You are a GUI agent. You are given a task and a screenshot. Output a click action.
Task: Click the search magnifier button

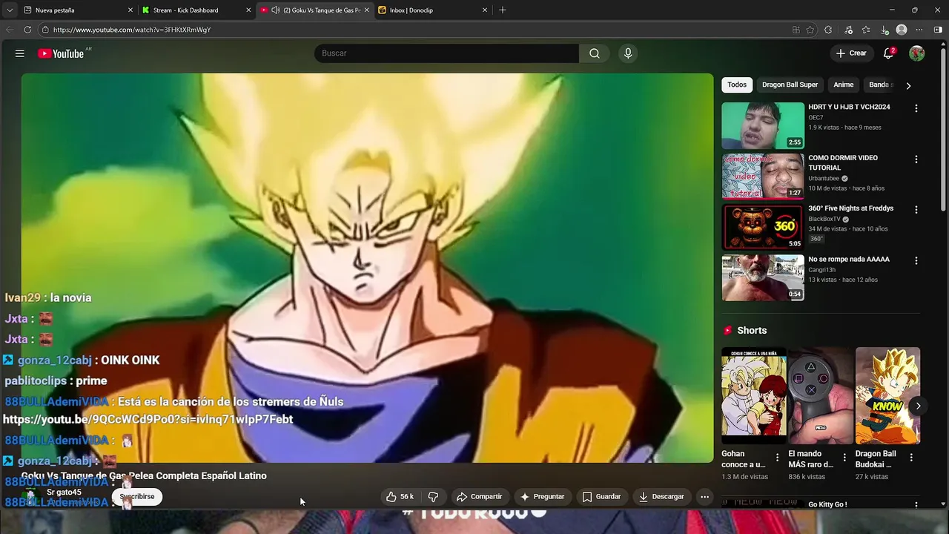click(x=595, y=53)
